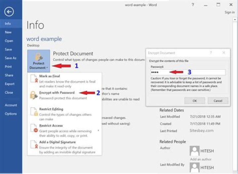Choose Encrypt with Password option
The image size is (238, 174).
[x=65, y=95]
